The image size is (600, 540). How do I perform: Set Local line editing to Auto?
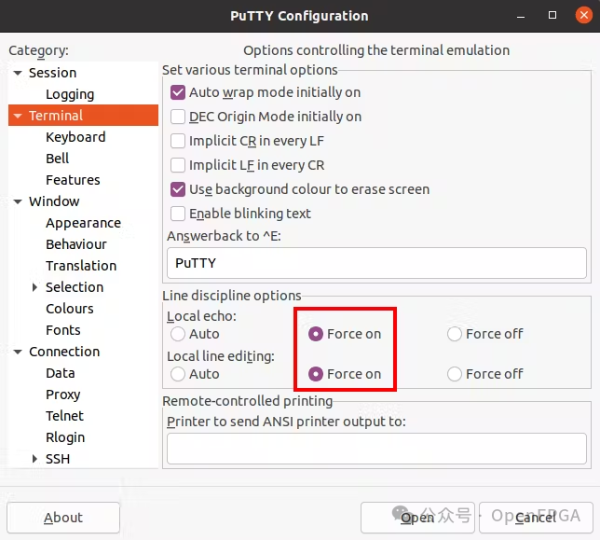[178, 374]
